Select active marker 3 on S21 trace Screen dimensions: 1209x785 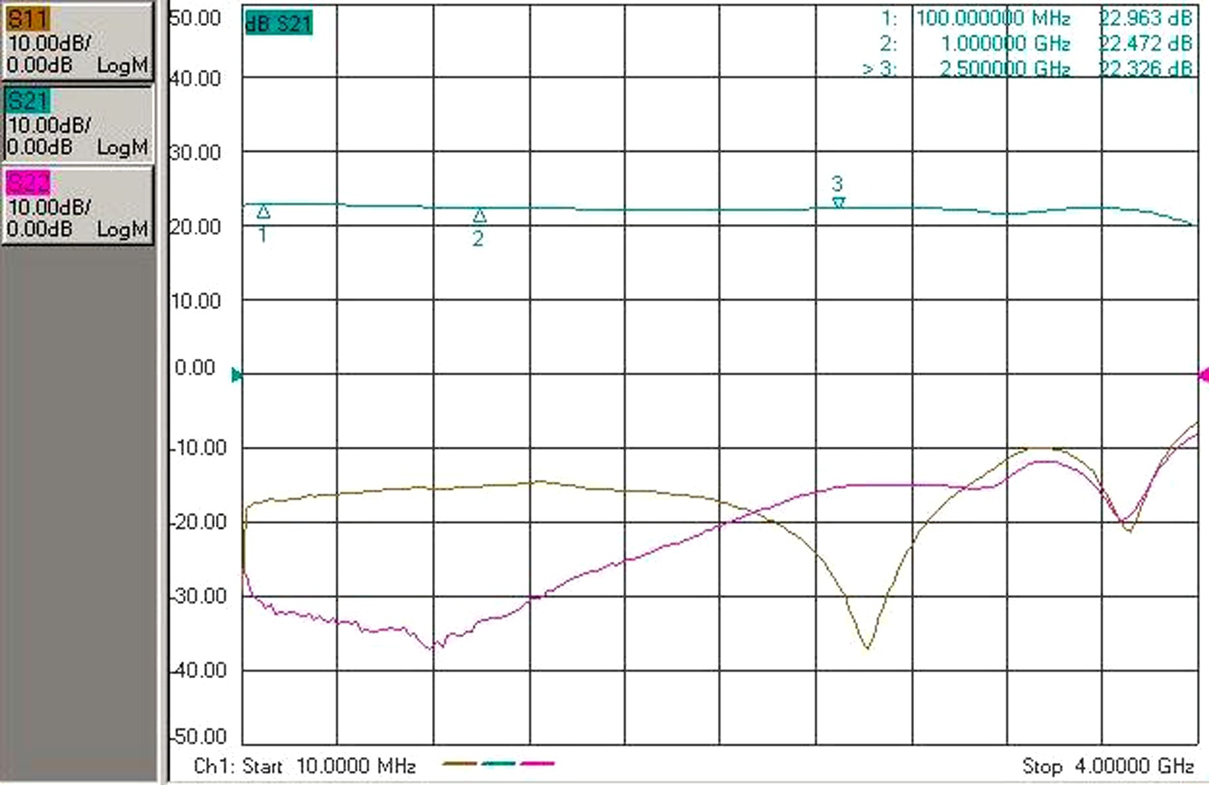pyautogui.click(x=839, y=202)
